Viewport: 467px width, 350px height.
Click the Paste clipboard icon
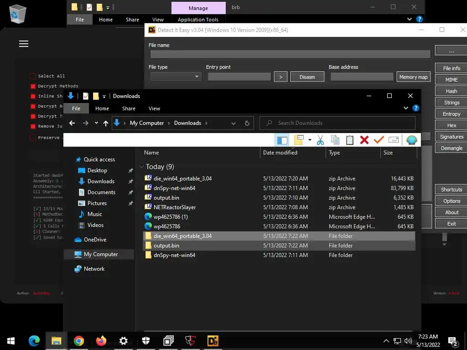[x=350, y=140]
